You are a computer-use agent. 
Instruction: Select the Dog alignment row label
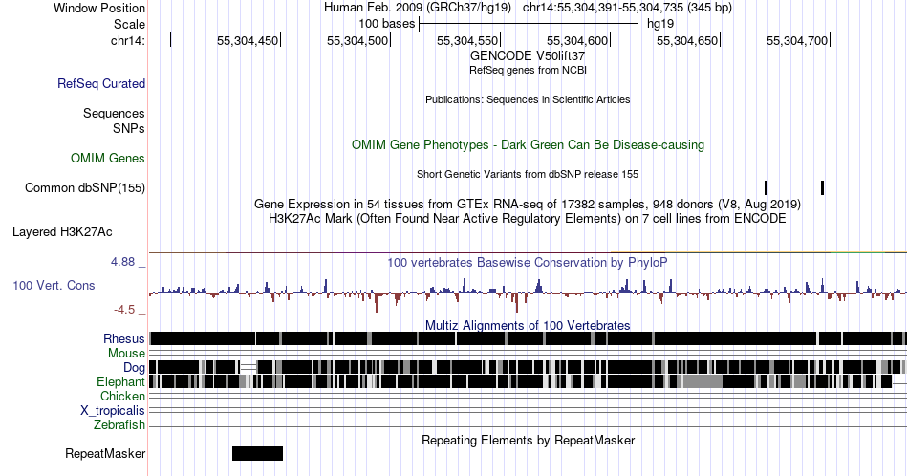click(135, 367)
